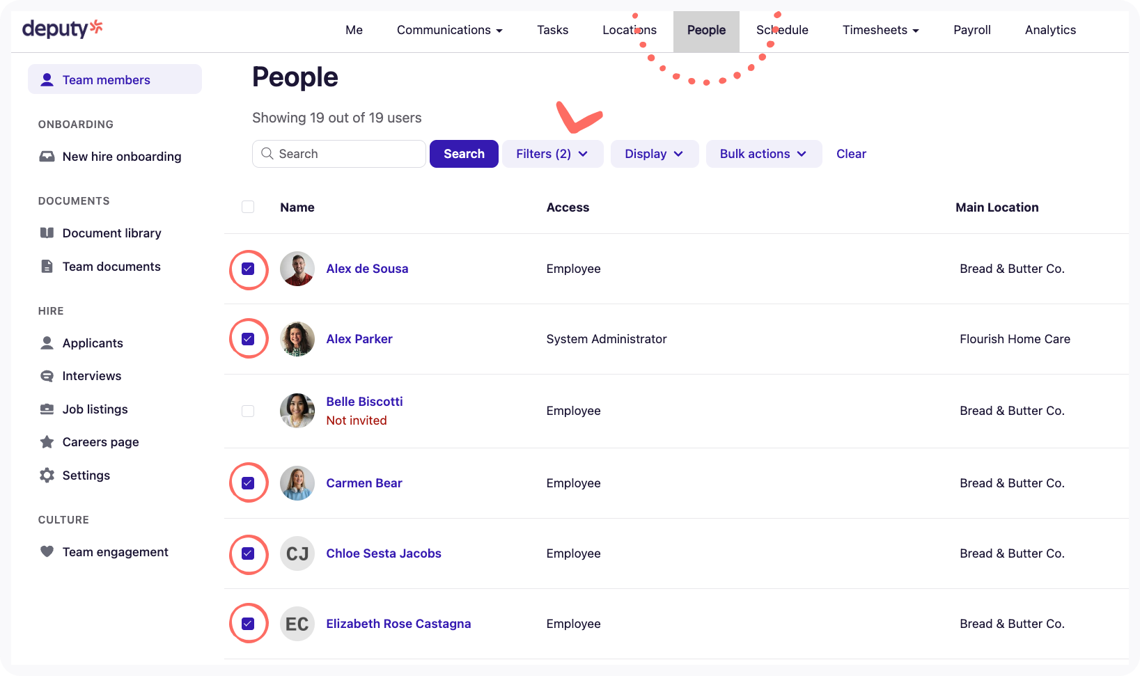This screenshot has height=676, width=1140.
Task: Toggle the select-all checkbox in header
Action: point(248,207)
